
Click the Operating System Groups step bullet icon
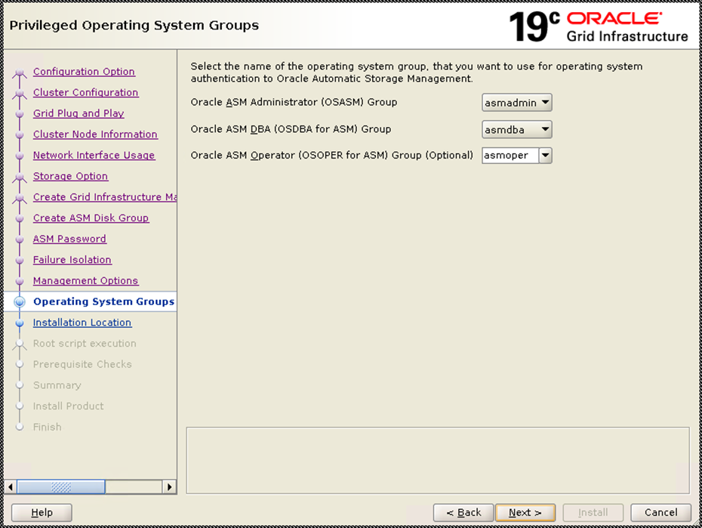click(x=20, y=302)
